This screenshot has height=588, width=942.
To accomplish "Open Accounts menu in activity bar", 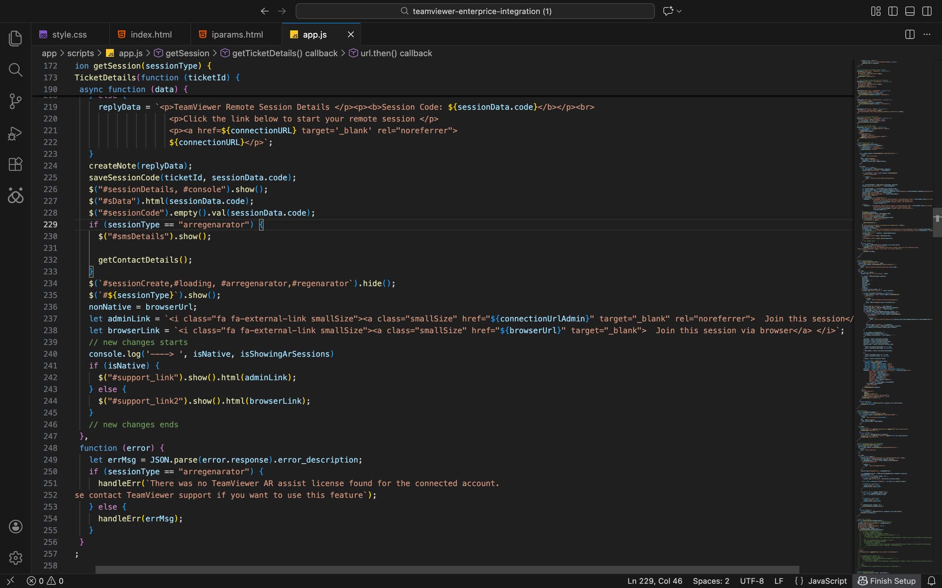I will tap(16, 526).
